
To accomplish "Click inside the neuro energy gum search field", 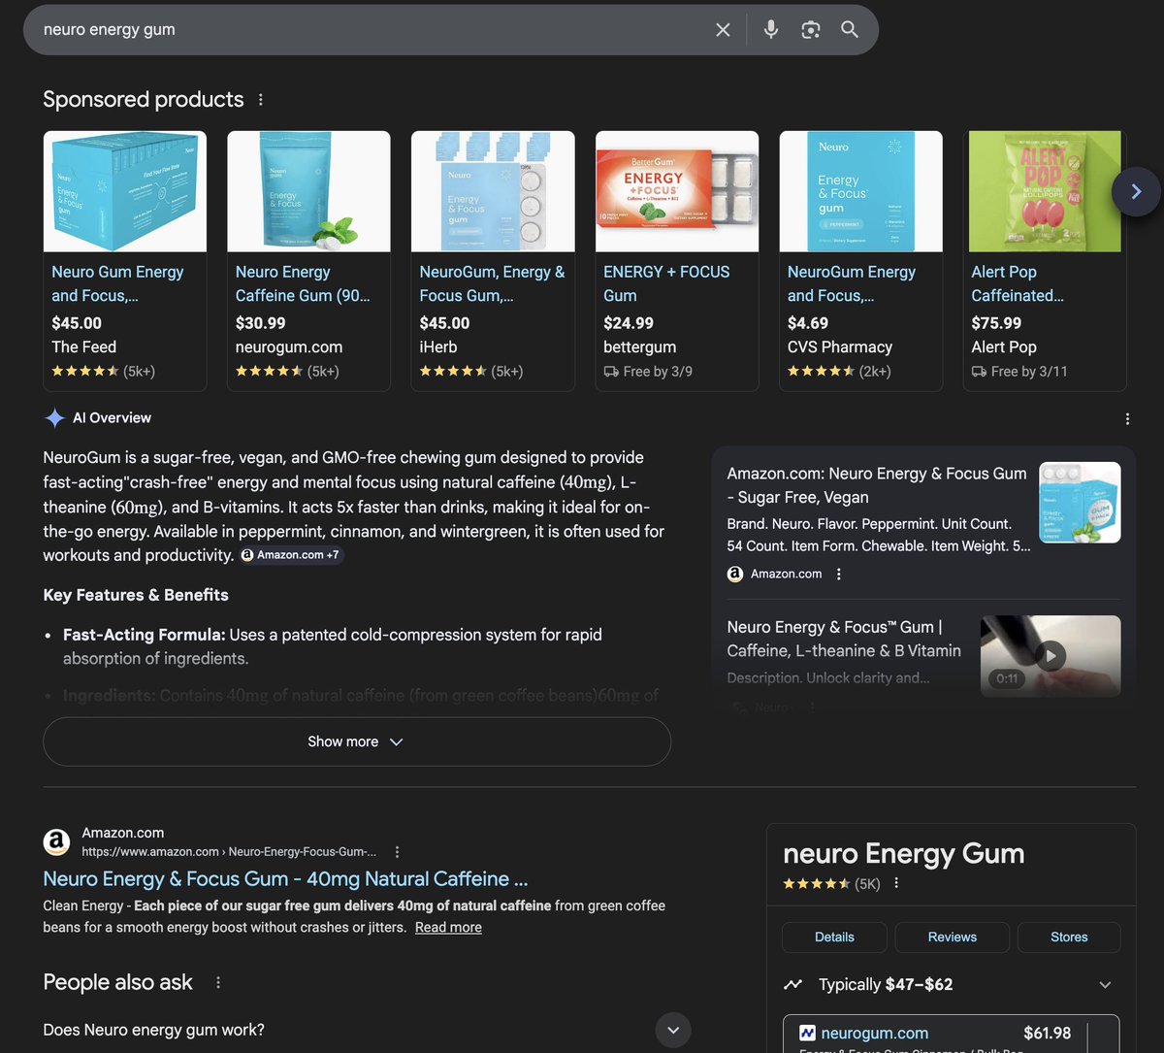I will 373,30.
